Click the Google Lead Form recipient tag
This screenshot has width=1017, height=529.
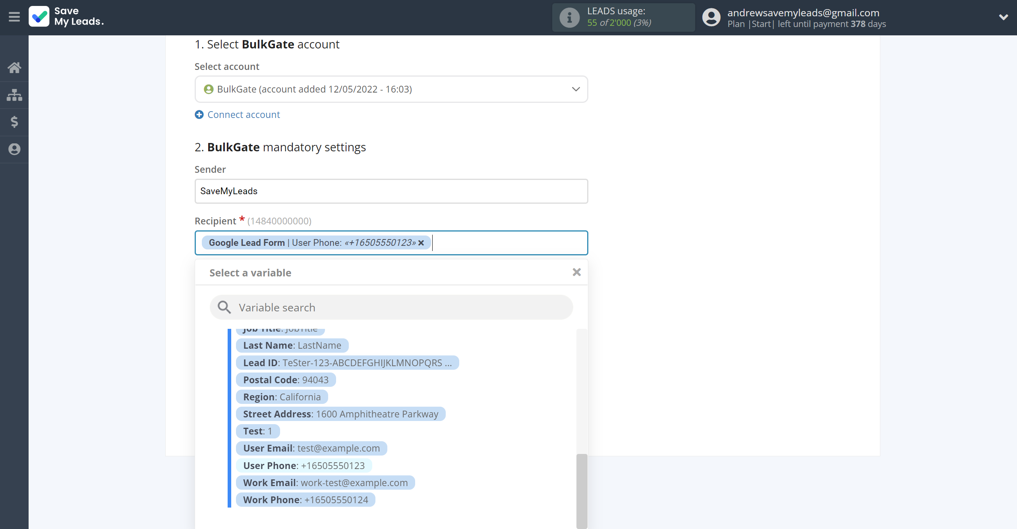click(x=316, y=243)
